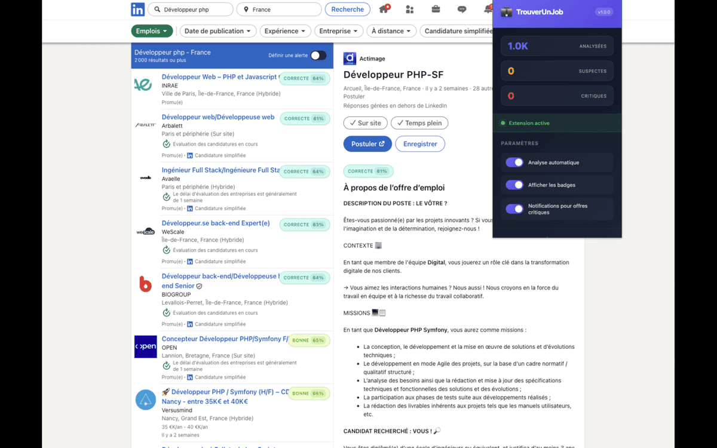Screen dimensions: 717x448
Task: Click the '1.0K' ANALYSÉES stat card
Action: (x=557, y=46)
